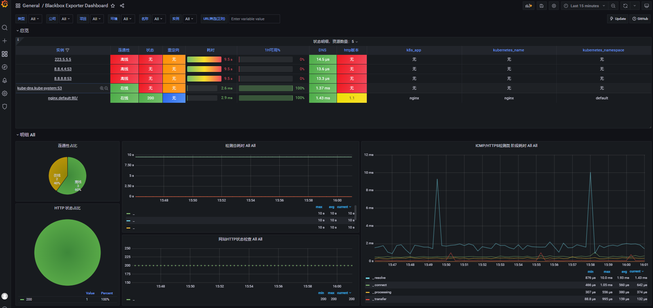The width and height of the screenshot is (653, 308).
Task: Click the URL filter variable text field
Action: pyautogui.click(x=254, y=19)
